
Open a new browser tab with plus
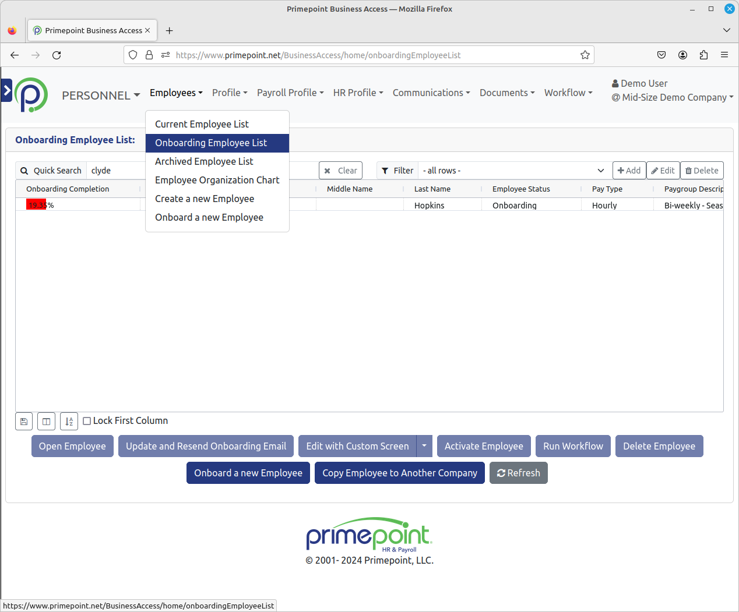(169, 30)
